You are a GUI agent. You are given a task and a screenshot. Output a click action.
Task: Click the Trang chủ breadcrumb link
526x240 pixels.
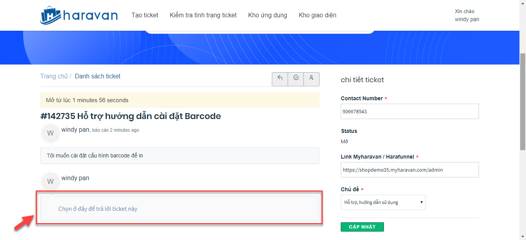pos(54,76)
